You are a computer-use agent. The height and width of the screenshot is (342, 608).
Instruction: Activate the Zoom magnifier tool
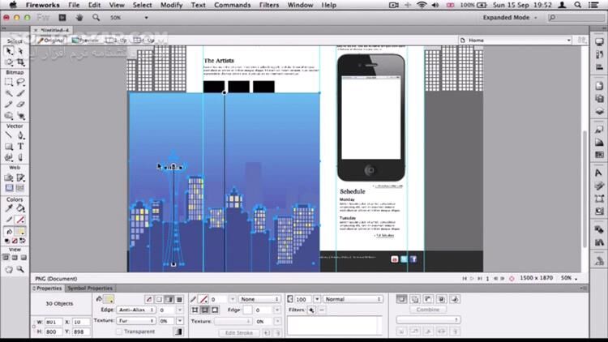(x=20, y=268)
